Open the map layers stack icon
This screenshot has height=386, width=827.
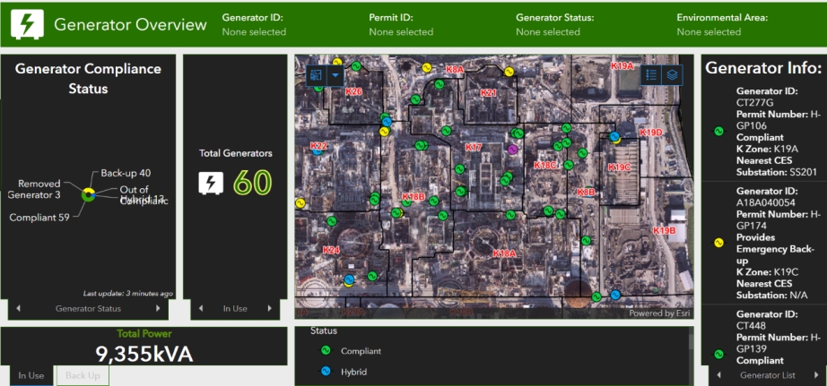[x=672, y=75]
